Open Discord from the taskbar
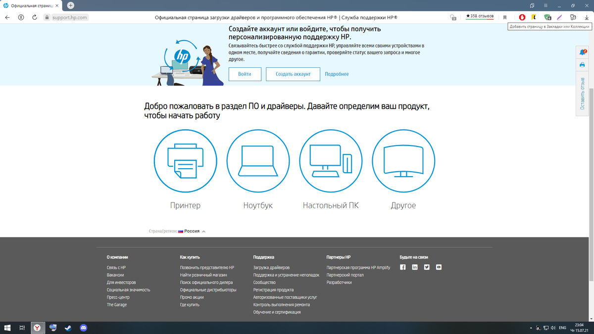This screenshot has height=334, width=594. click(84, 328)
